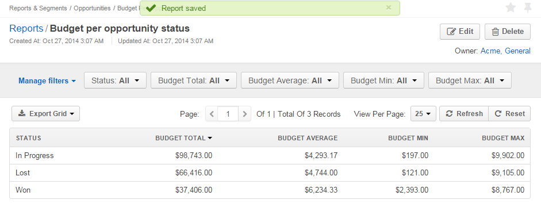
Task: Delete this report
Action: [x=508, y=32]
